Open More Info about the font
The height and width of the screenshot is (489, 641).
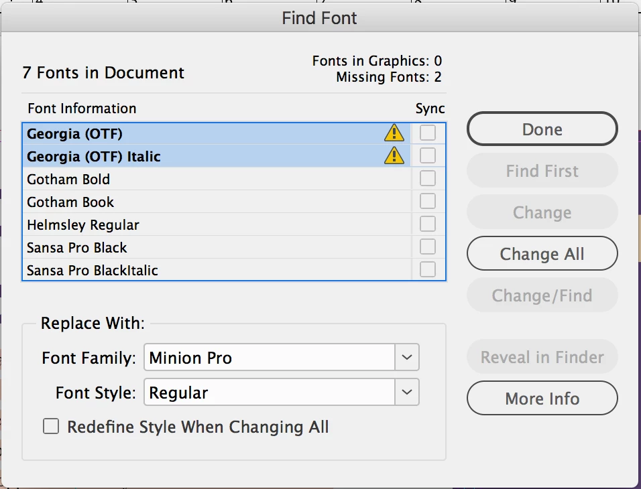[x=542, y=399]
